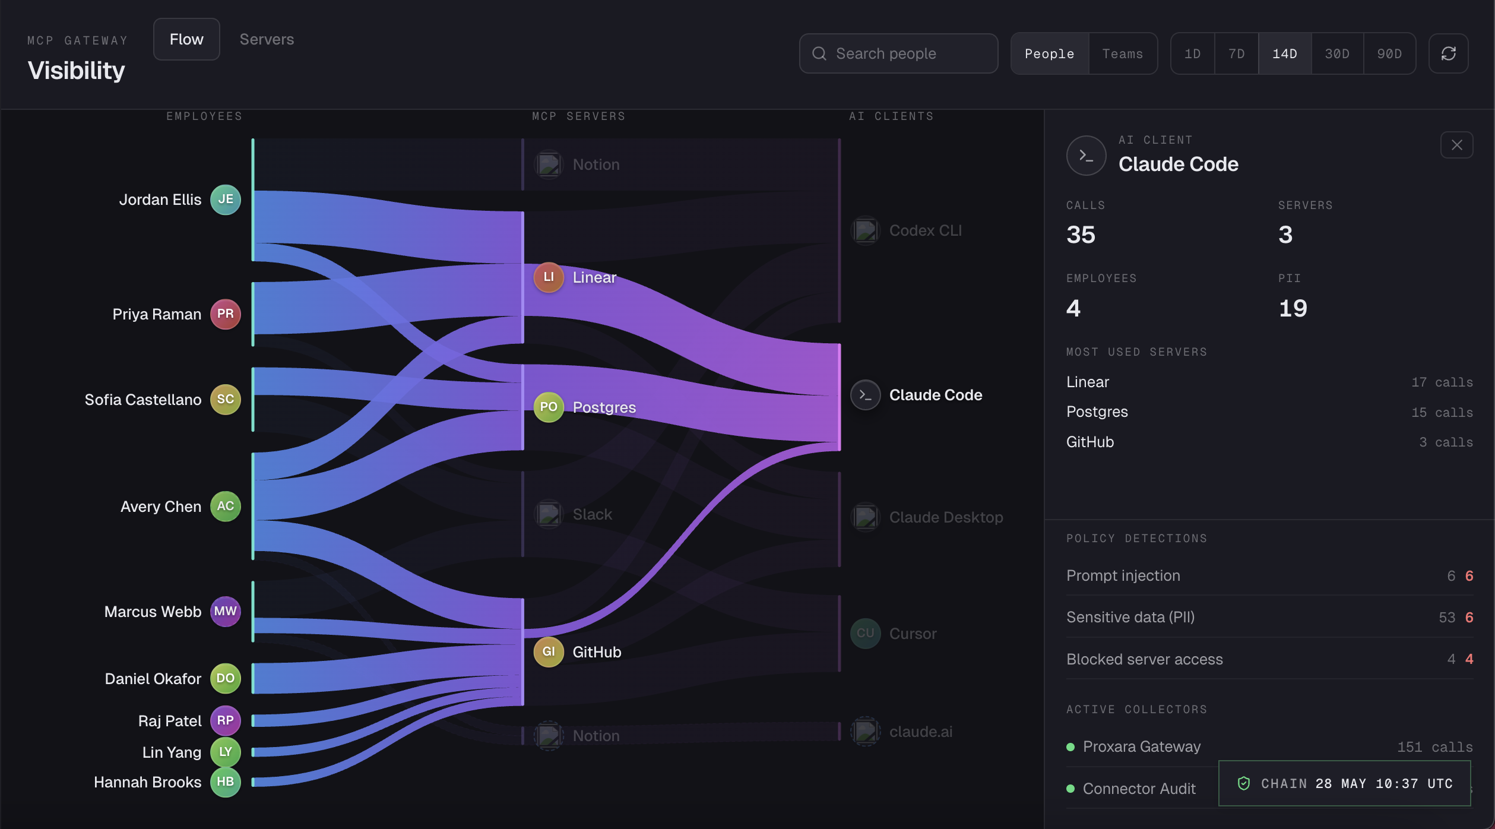This screenshot has width=1495, height=829.
Task: Click the Postgres server label in flow
Action: (604, 407)
